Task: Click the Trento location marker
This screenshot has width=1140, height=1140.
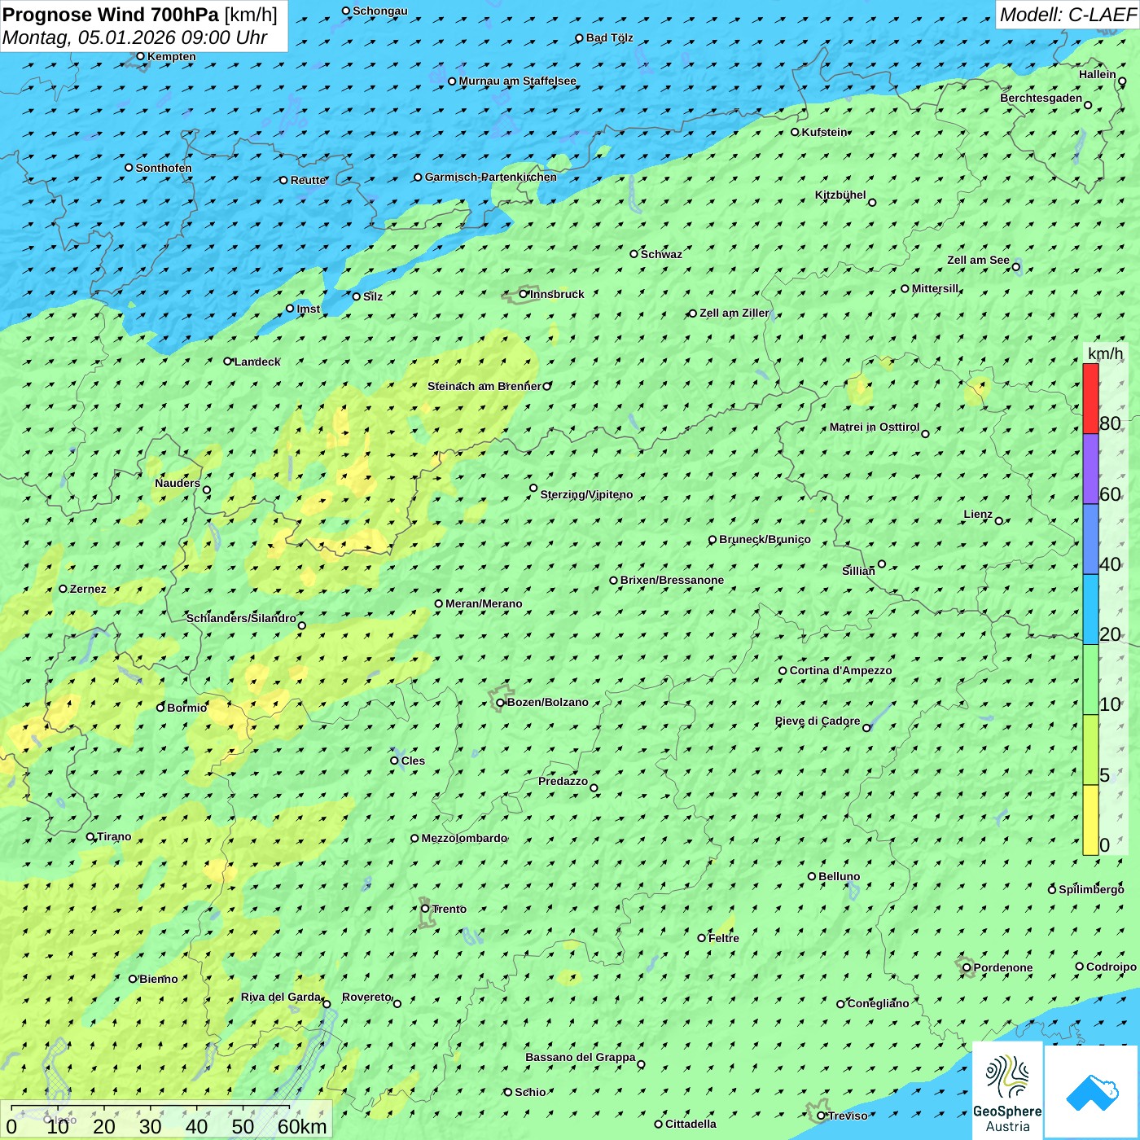Action: (x=425, y=909)
